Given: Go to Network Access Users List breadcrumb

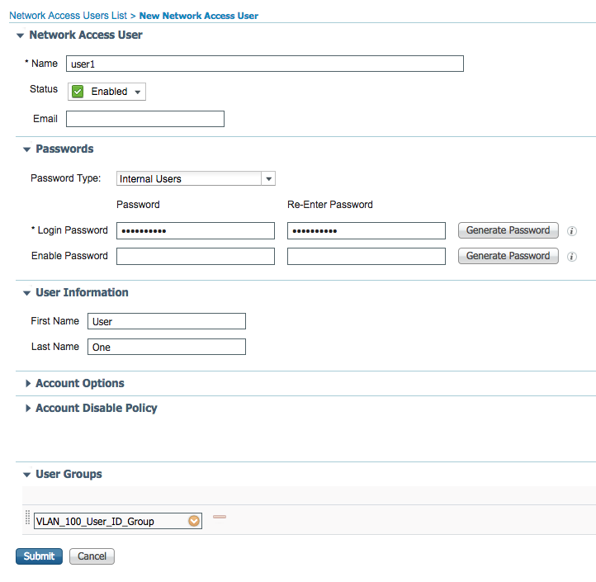Looking at the screenshot, I should pos(68,16).
